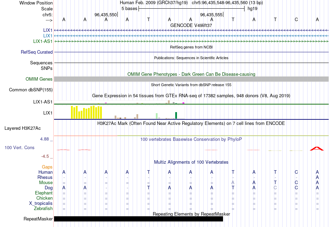329x227 pixels.
Task: Open the GTEx Gene Expression track title
Action: pos(191,96)
